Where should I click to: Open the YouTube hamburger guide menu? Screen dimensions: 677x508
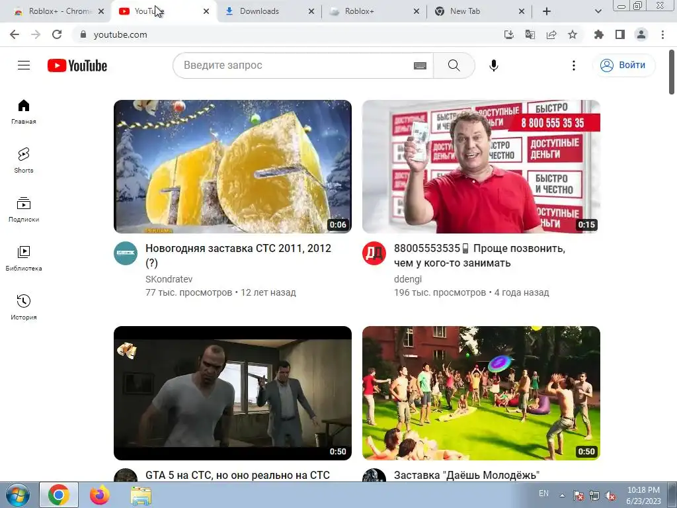24,65
